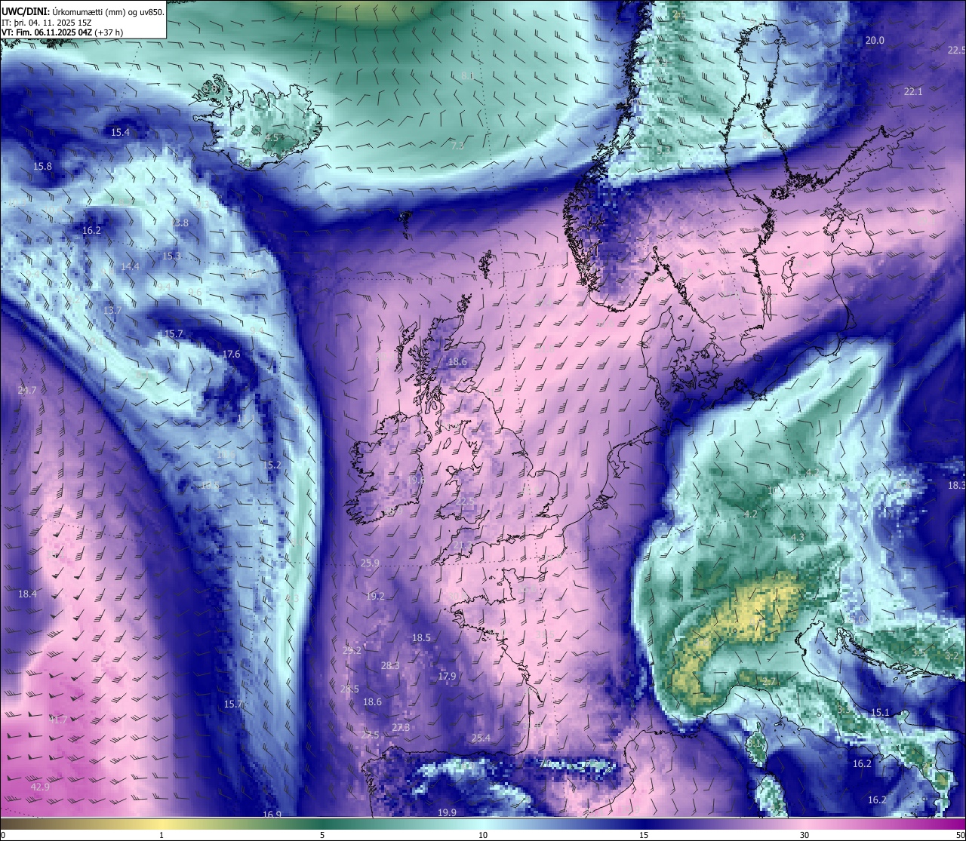Click the 16.9 value label
The image size is (966, 841).
coord(272,815)
